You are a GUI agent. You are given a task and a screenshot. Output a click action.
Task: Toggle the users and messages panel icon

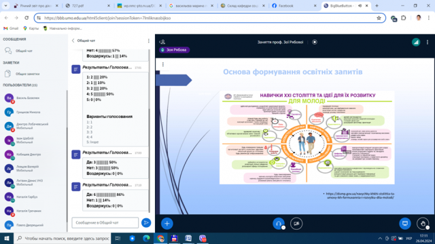click(x=162, y=42)
